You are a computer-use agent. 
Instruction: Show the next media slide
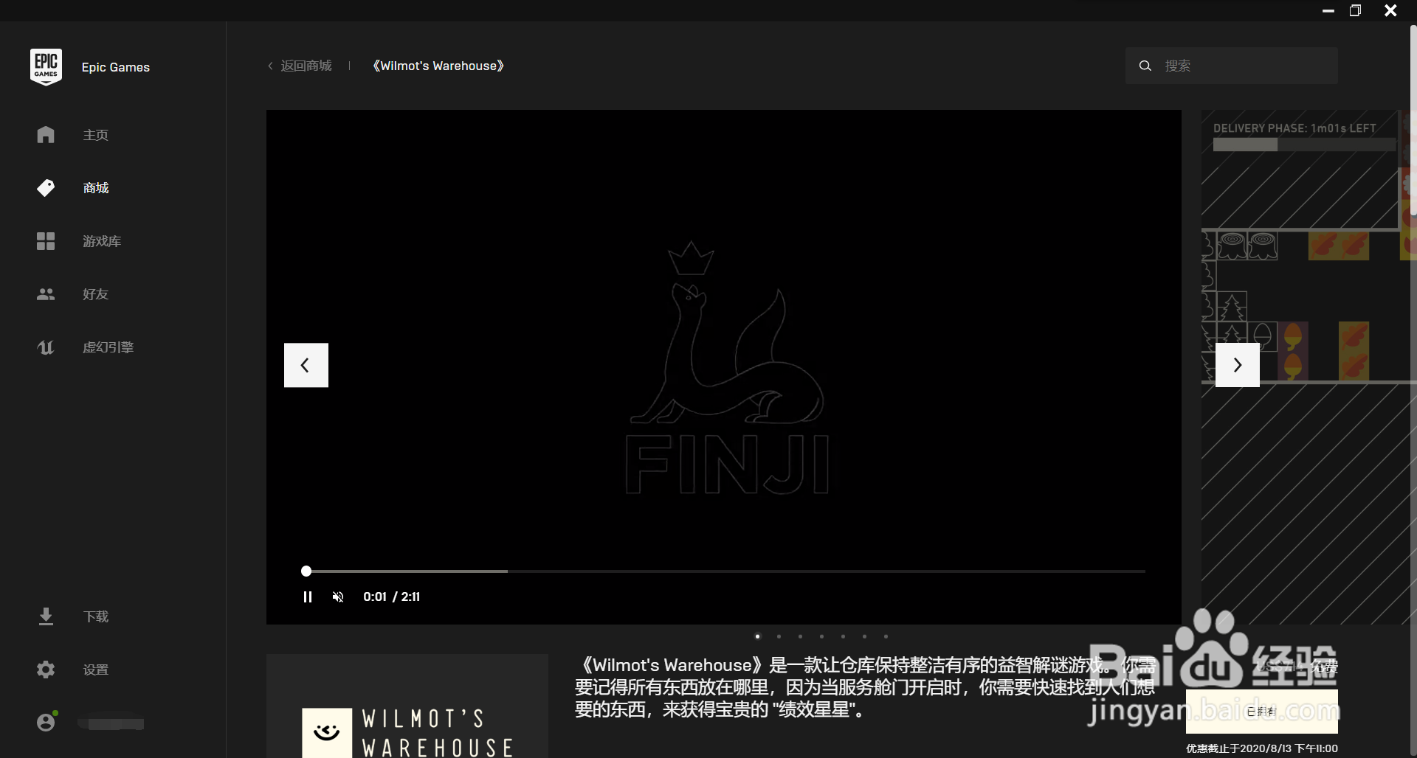[x=1238, y=365]
